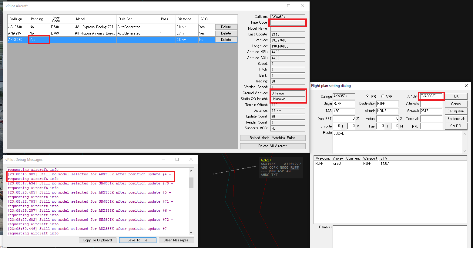Image resolution: width=473 pixels, height=265 pixels.
Task: Copy debug messages to clipboard
Action: coord(97,240)
